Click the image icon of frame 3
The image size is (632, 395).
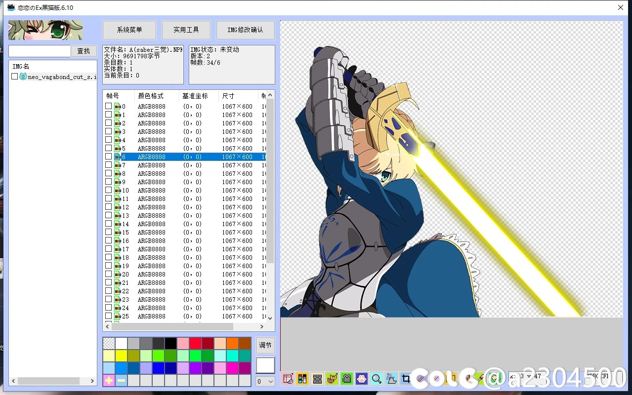coord(118,132)
